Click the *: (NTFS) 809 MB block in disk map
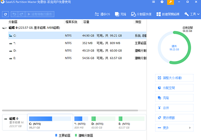Screen dimensions: 201x140 click(81, 122)
